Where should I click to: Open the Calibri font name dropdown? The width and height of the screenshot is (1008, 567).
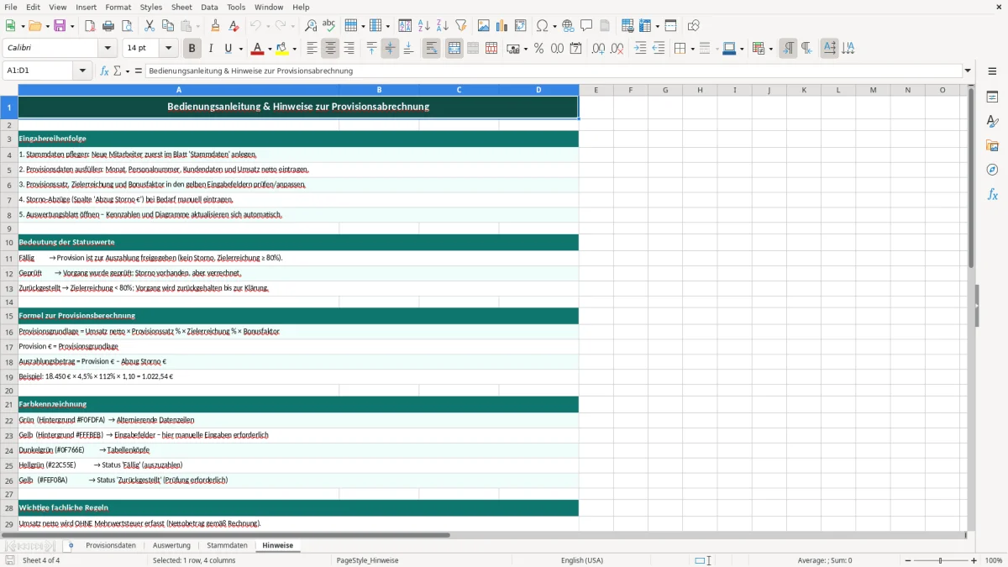[x=107, y=49]
